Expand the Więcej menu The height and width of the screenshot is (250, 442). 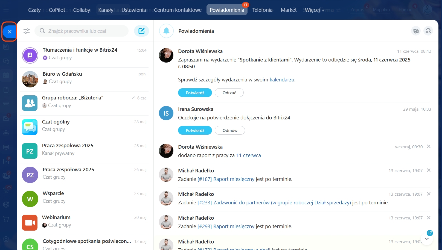315,10
